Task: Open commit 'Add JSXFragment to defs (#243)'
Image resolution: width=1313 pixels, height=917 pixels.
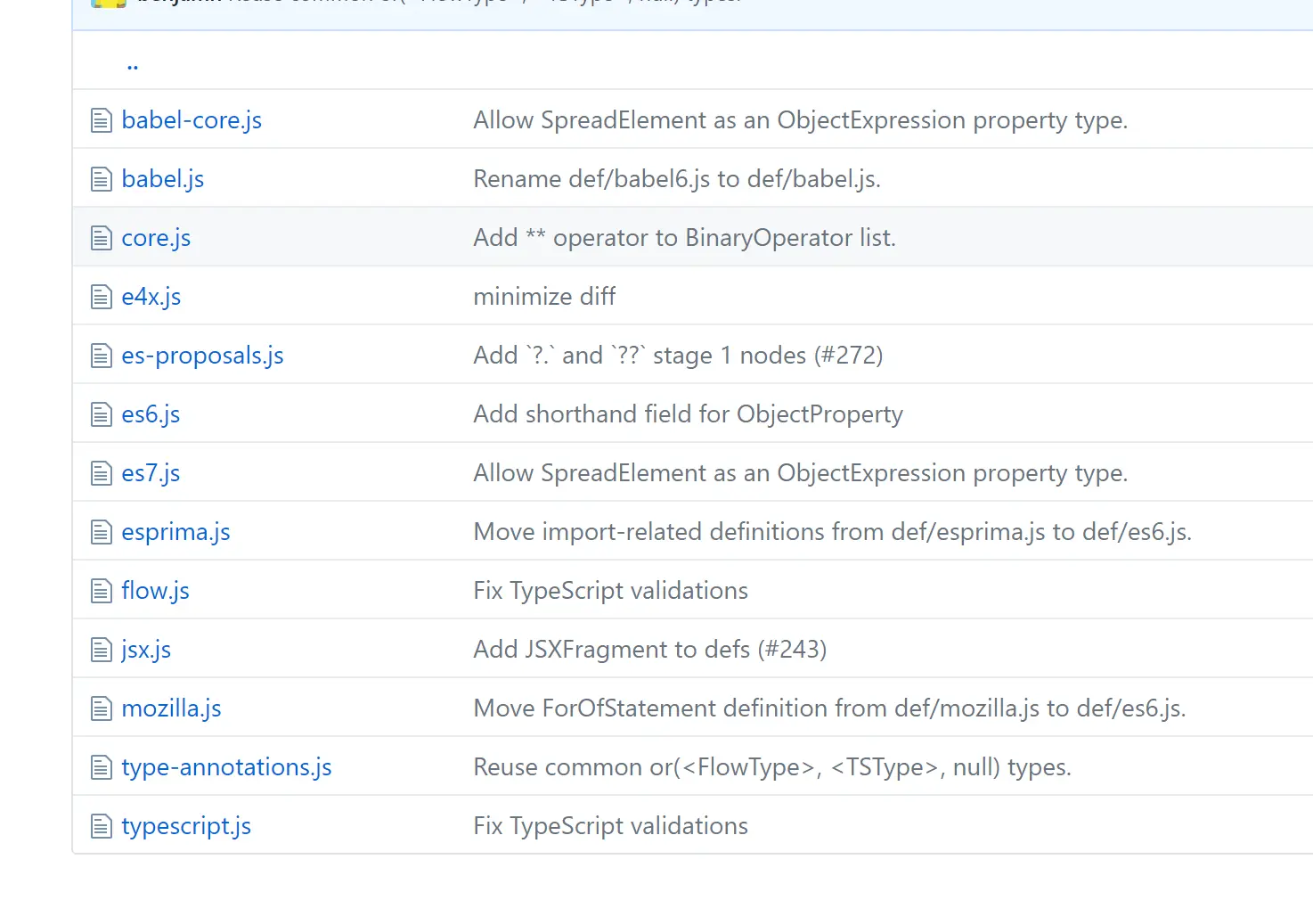Action: (649, 650)
